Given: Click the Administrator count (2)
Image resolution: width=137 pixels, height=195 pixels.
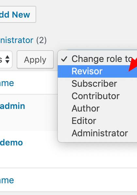Looking at the screenshot, I should pos(41,40).
